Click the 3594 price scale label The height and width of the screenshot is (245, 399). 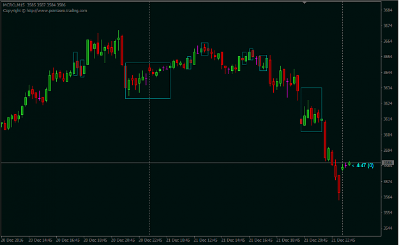click(388, 151)
